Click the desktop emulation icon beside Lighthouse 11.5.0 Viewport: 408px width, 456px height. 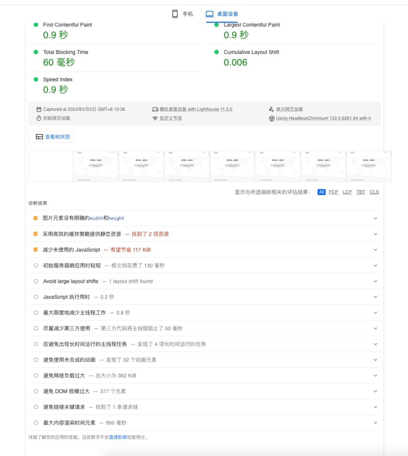[x=155, y=109]
